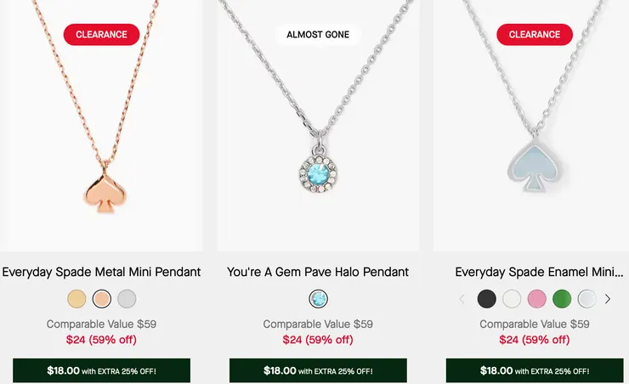Open You're A Gem Pave Halo Pendant link

point(318,272)
